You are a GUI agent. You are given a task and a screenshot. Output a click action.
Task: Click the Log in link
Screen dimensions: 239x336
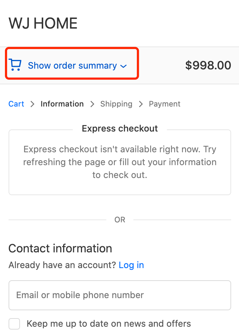pos(131,265)
